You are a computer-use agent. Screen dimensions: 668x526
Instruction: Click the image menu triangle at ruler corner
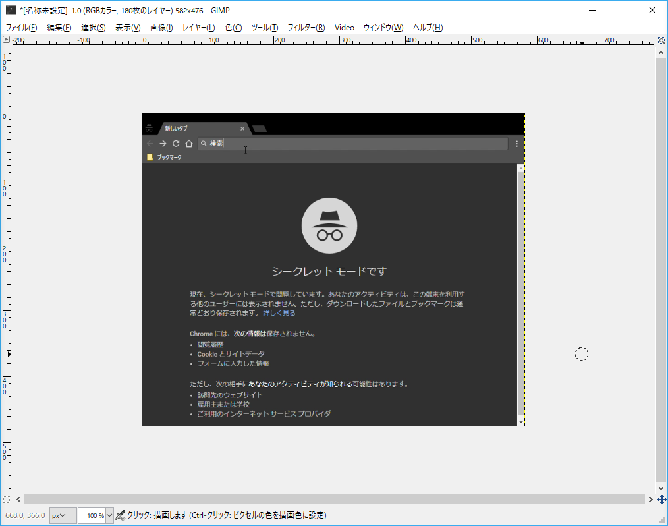tap(6, 40)
